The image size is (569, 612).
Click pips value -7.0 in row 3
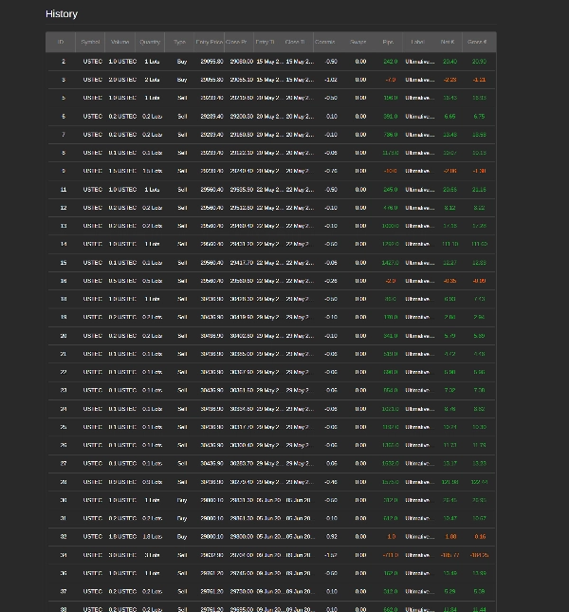pos(391,80)
